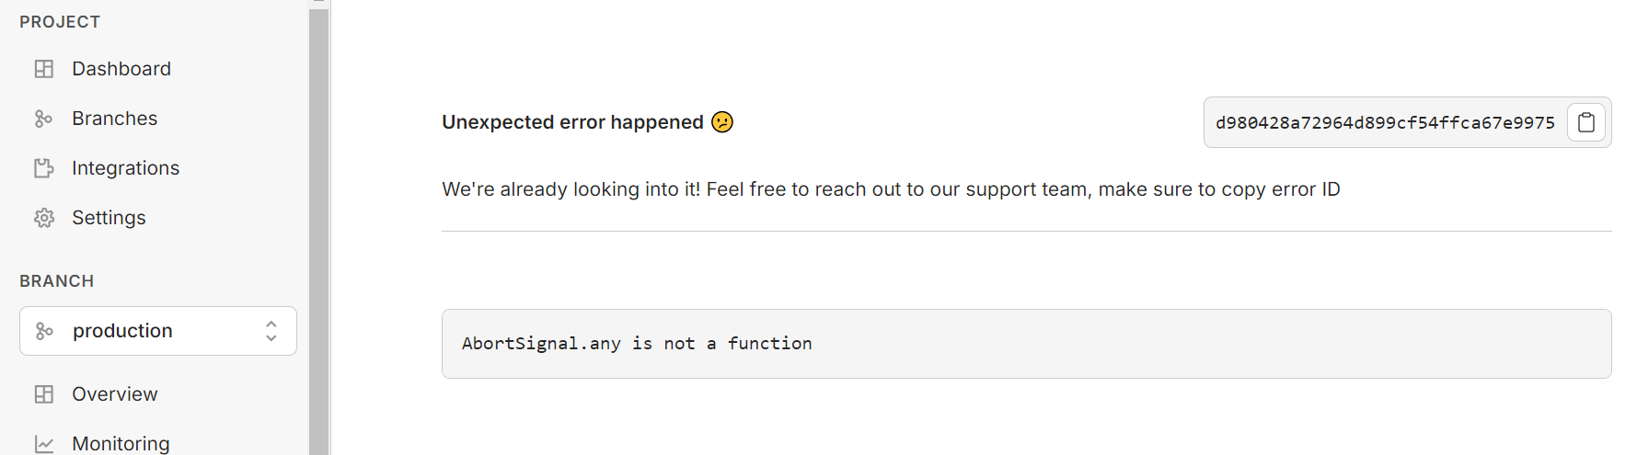Expand branch selector using up-down chevrons
This screenshot has height=455, width=1637.
click(271, 331)
